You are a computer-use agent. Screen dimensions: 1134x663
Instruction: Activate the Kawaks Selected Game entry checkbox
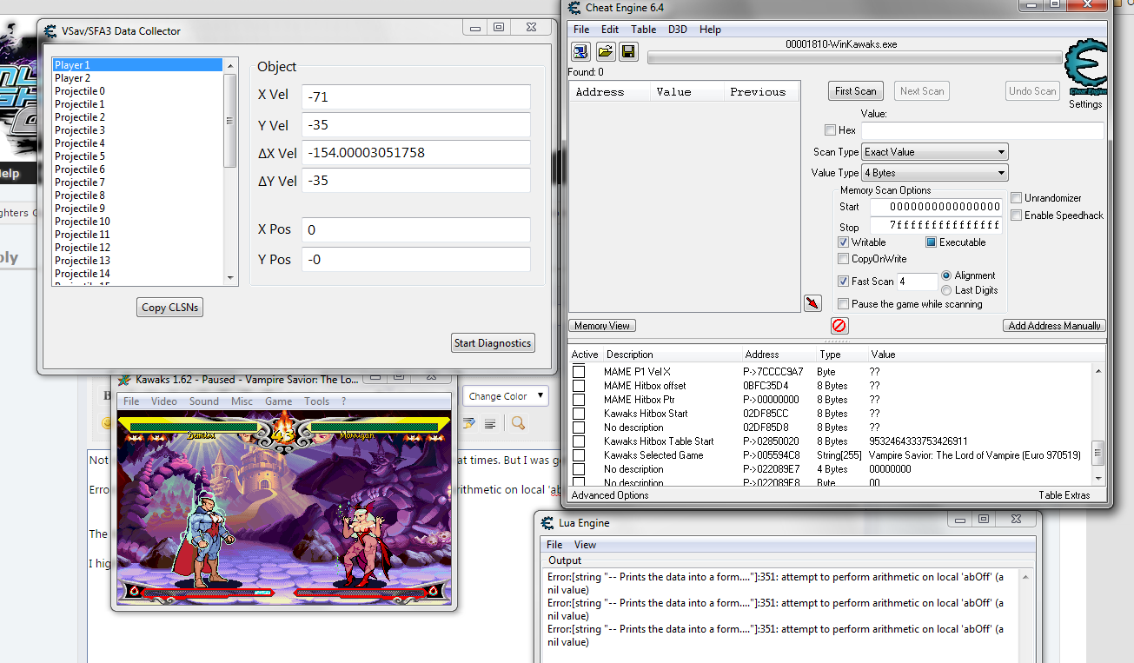[579, 455]
